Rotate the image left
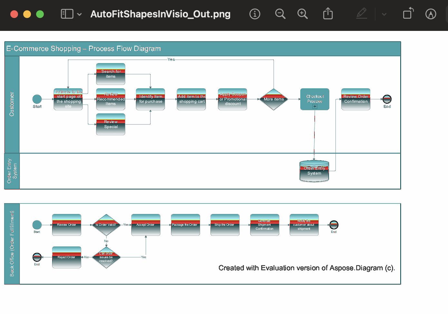 [408, 14]
